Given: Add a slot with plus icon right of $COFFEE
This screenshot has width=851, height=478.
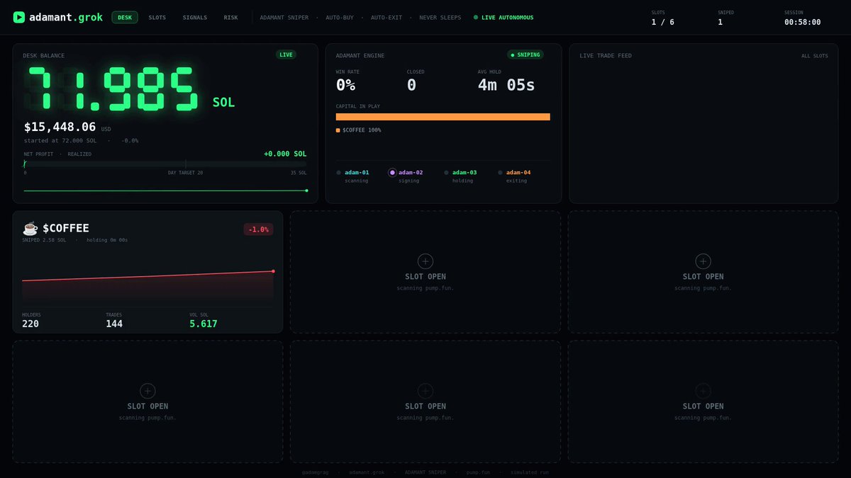Looking at the screenshot, I should pyautogui.click(x=425, y=261).
